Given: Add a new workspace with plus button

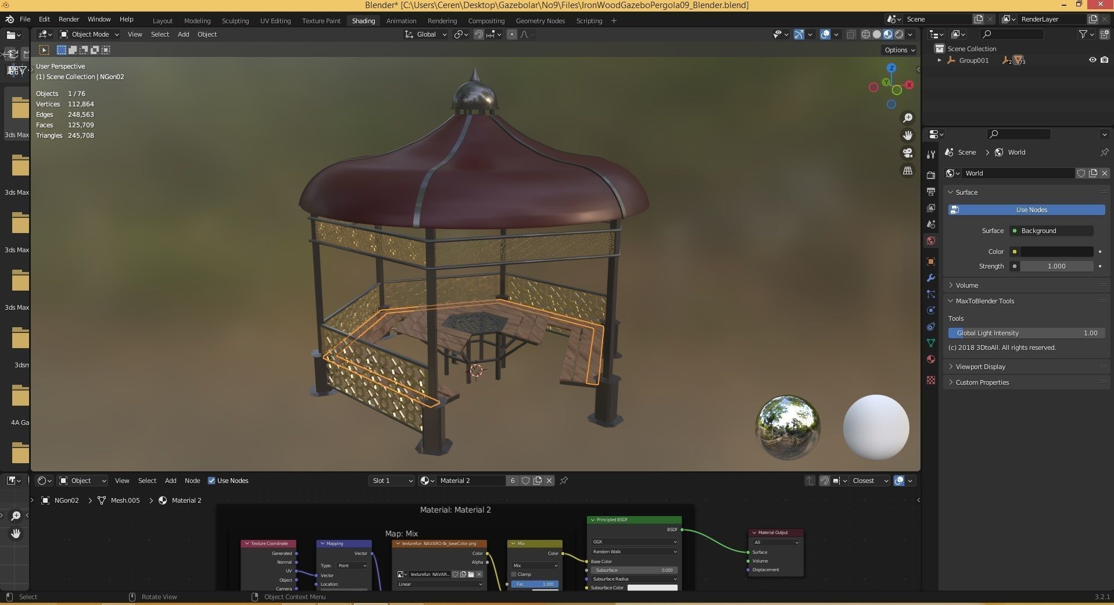Looking at the screenshot, I should coord(614,21).
